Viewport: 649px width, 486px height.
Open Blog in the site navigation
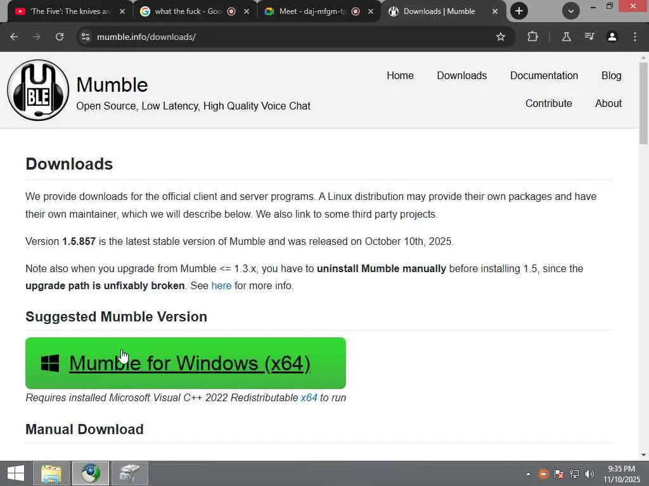(612, 76)
